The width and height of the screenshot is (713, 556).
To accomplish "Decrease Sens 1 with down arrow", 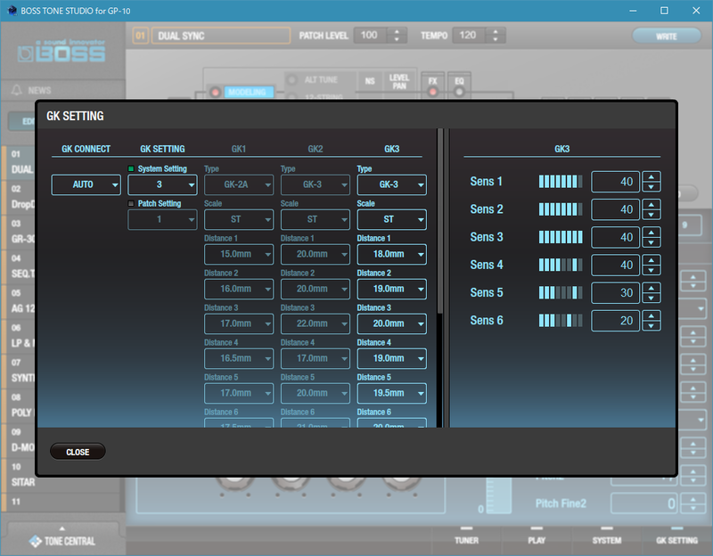I will click(652, 187).
